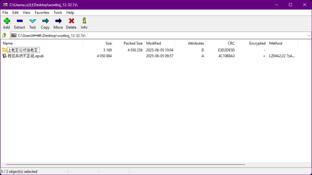Expand the address bar path dropdown

[x=308, y=35]
